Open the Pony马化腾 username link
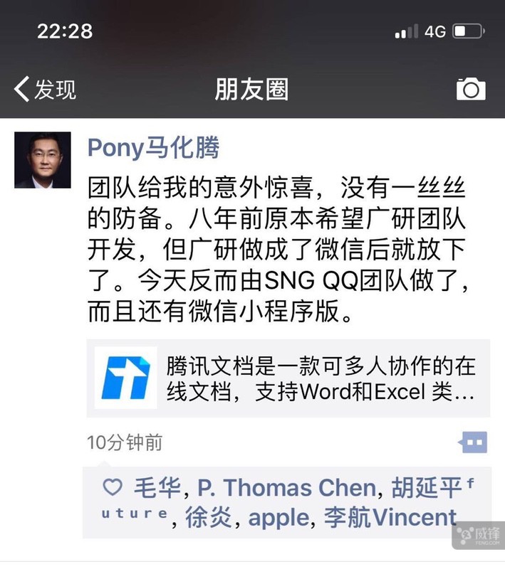 (x=153, y=148)
